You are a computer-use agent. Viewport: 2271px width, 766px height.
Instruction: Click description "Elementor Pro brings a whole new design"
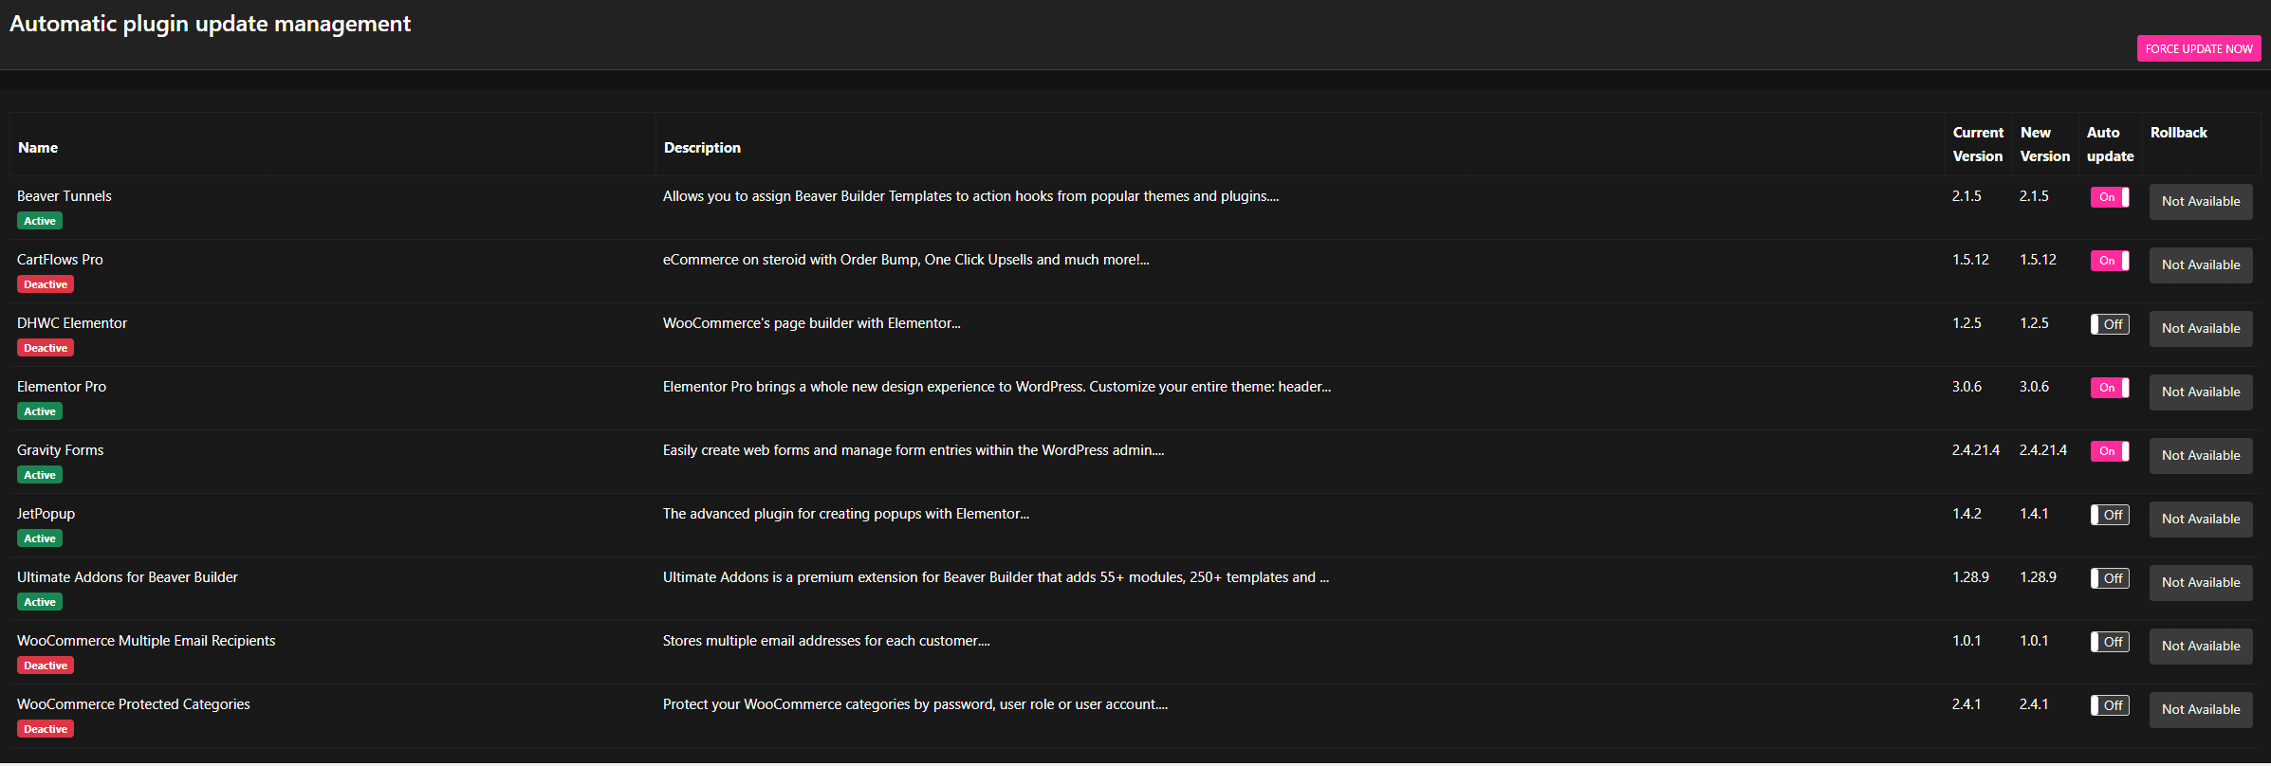pyautogui.click(x=997, y=387)
